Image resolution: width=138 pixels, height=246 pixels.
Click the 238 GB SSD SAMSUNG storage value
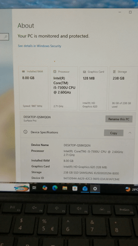click(91, 173)
